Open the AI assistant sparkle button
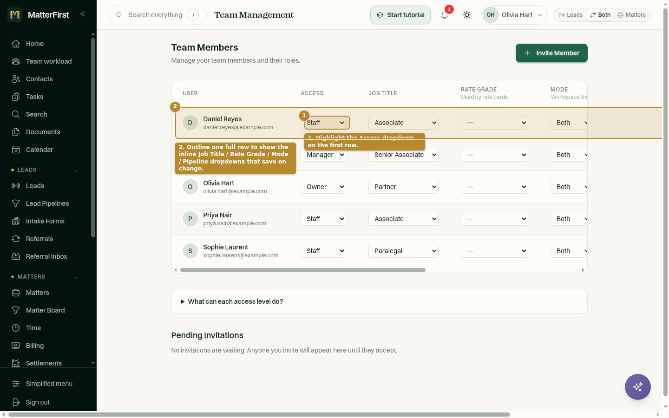 (637, 387)
